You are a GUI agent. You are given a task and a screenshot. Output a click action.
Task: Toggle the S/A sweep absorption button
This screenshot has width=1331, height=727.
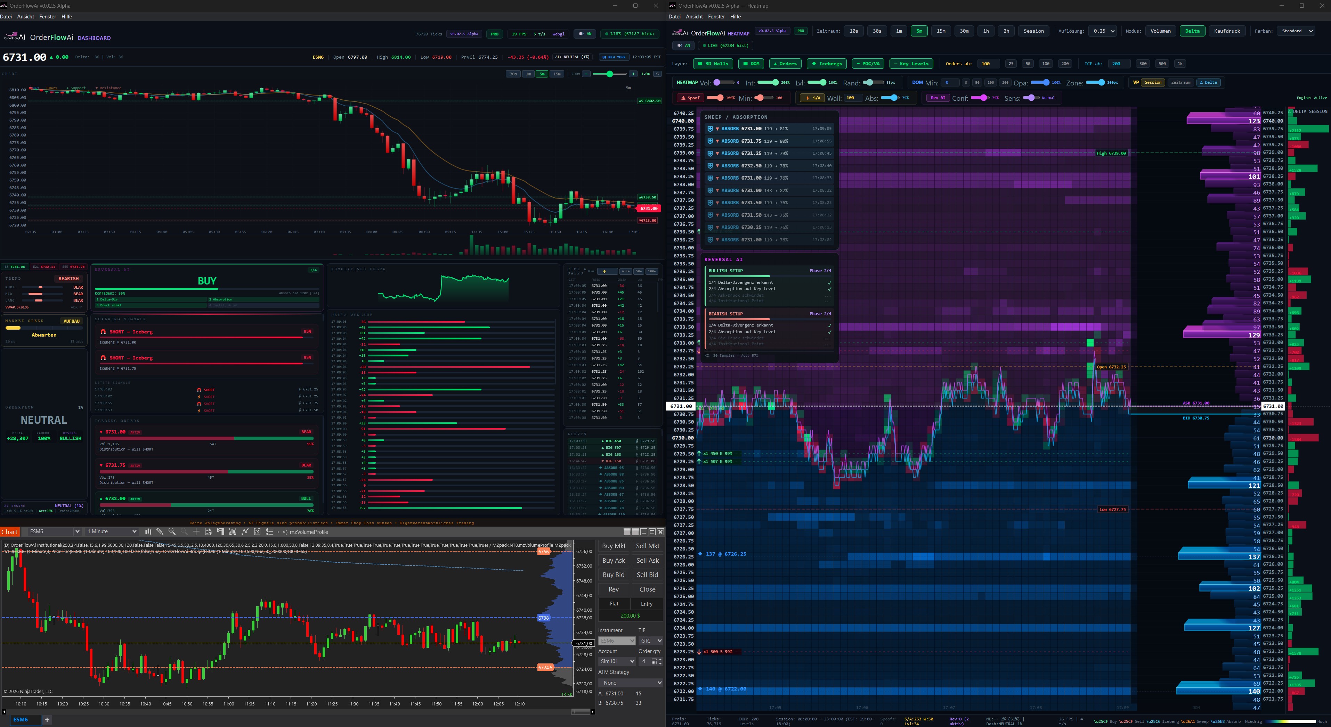[812, 98]
